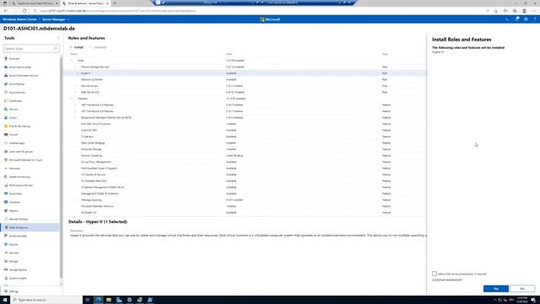The width and height of the screenshot is (540, 304).
Task: Click the Install button
Action: [x=77, y=47]
